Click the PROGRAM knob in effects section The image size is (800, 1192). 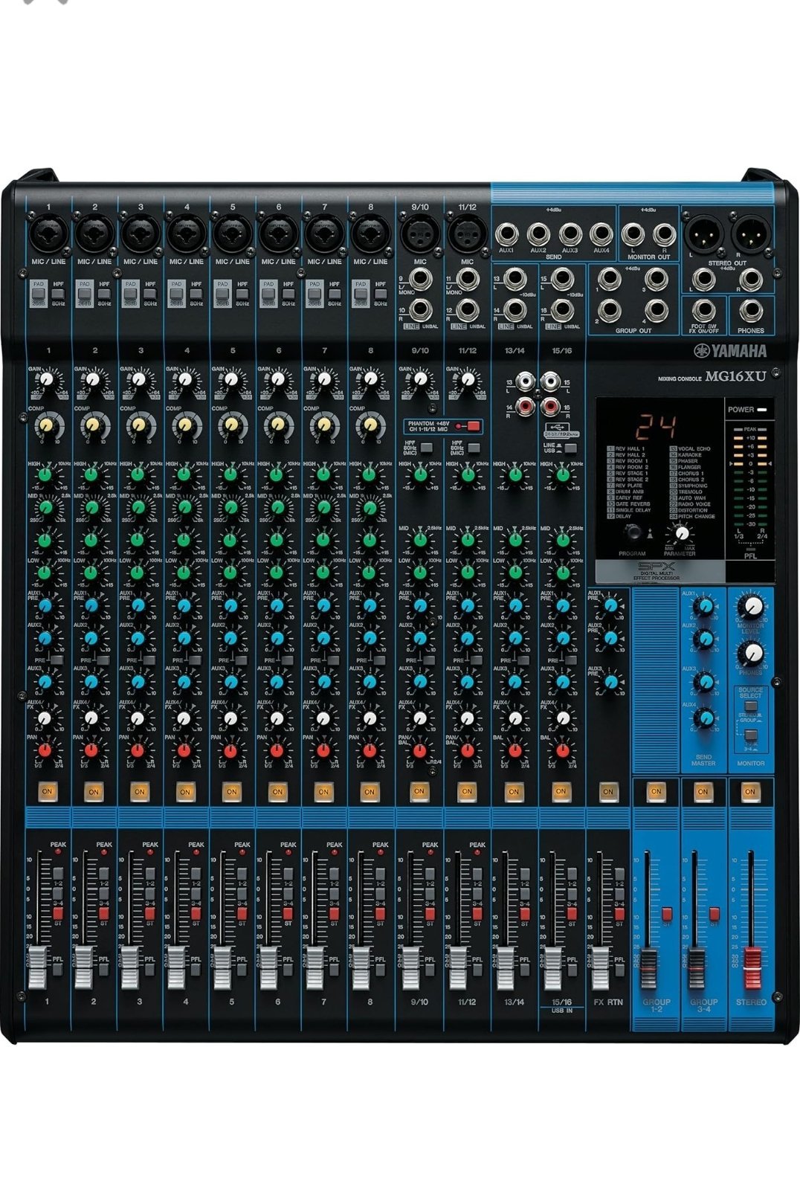633,531
